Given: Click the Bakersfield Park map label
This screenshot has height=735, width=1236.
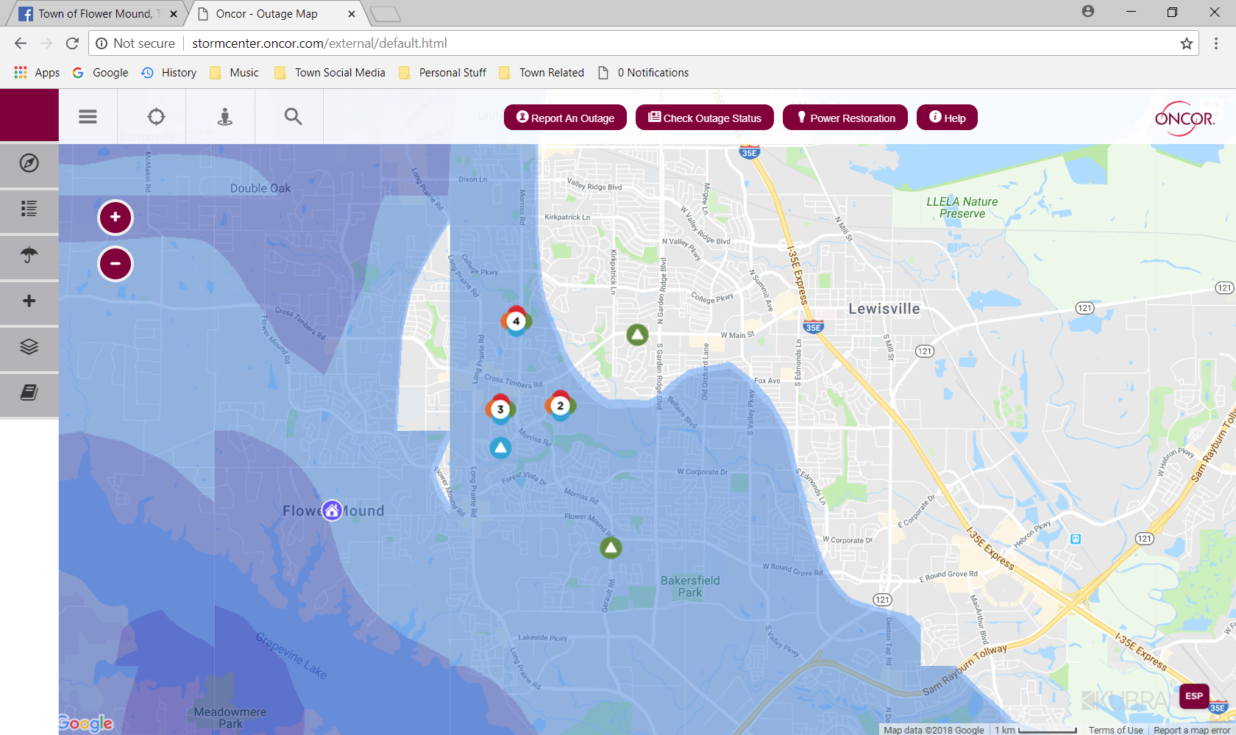Looking at the screenshot, I should tap(690, 587).
